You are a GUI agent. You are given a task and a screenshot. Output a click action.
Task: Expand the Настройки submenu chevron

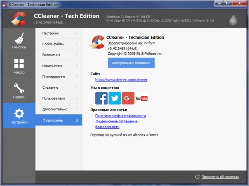[x=77, y=33]
